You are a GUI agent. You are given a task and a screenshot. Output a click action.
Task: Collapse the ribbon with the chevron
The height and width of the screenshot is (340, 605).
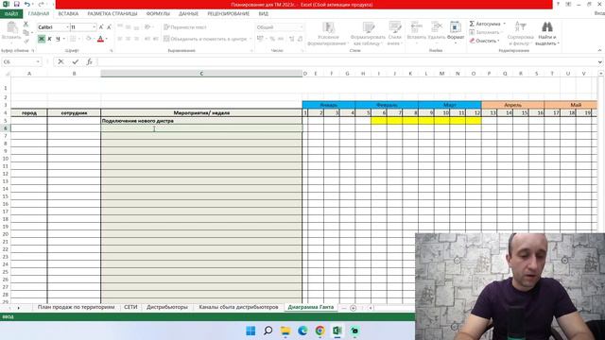click(x=599, y=50)
